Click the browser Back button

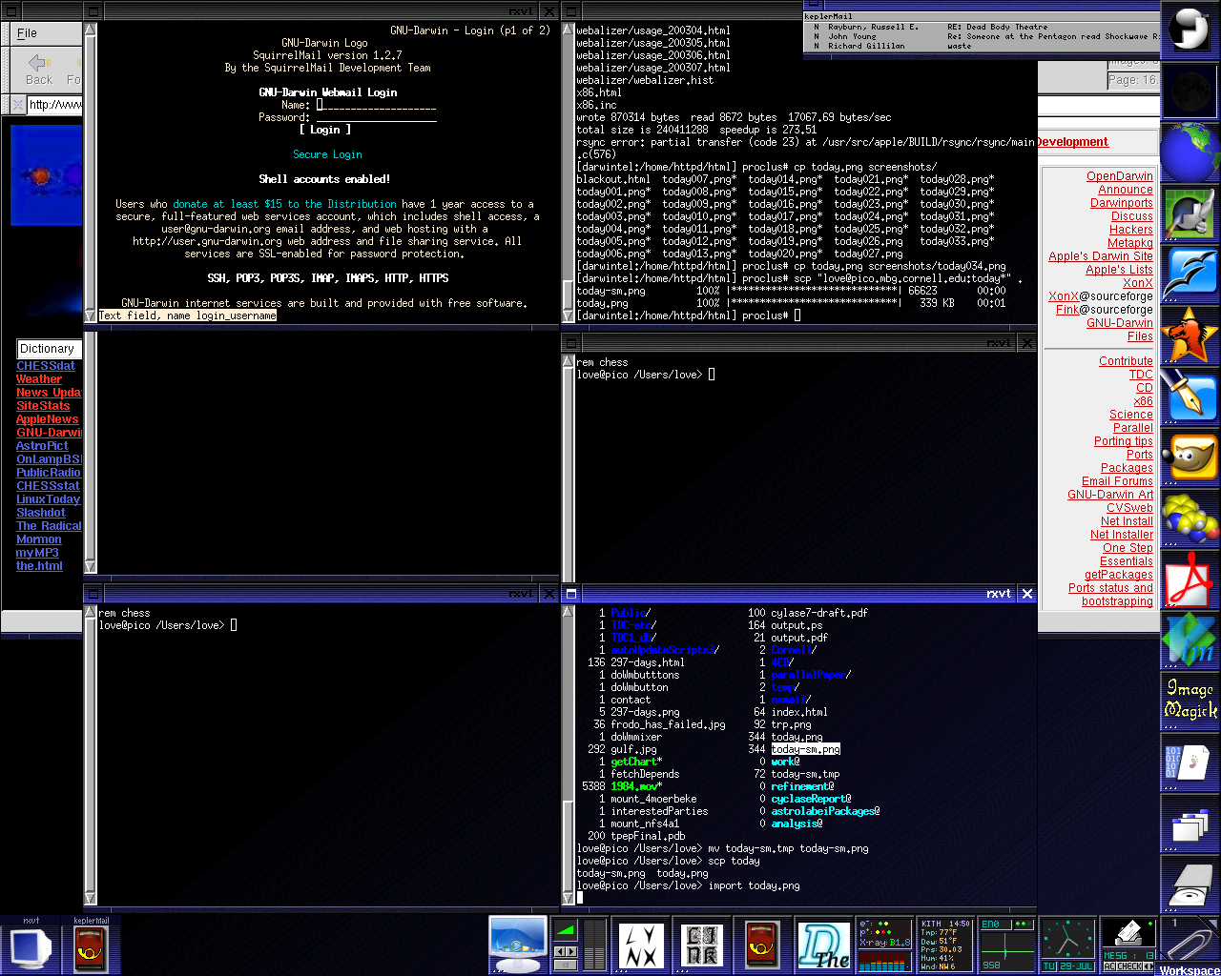[39, 70]
